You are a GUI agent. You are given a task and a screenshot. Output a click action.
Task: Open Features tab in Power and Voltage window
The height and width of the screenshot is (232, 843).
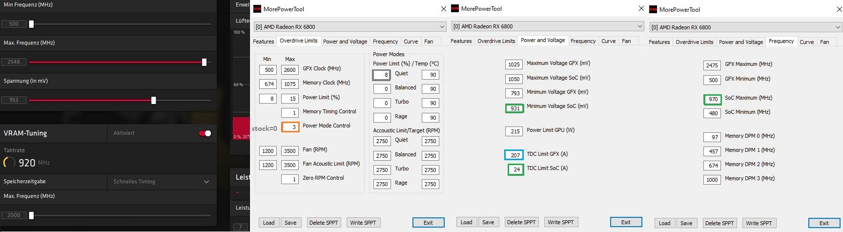click(461, 41)
